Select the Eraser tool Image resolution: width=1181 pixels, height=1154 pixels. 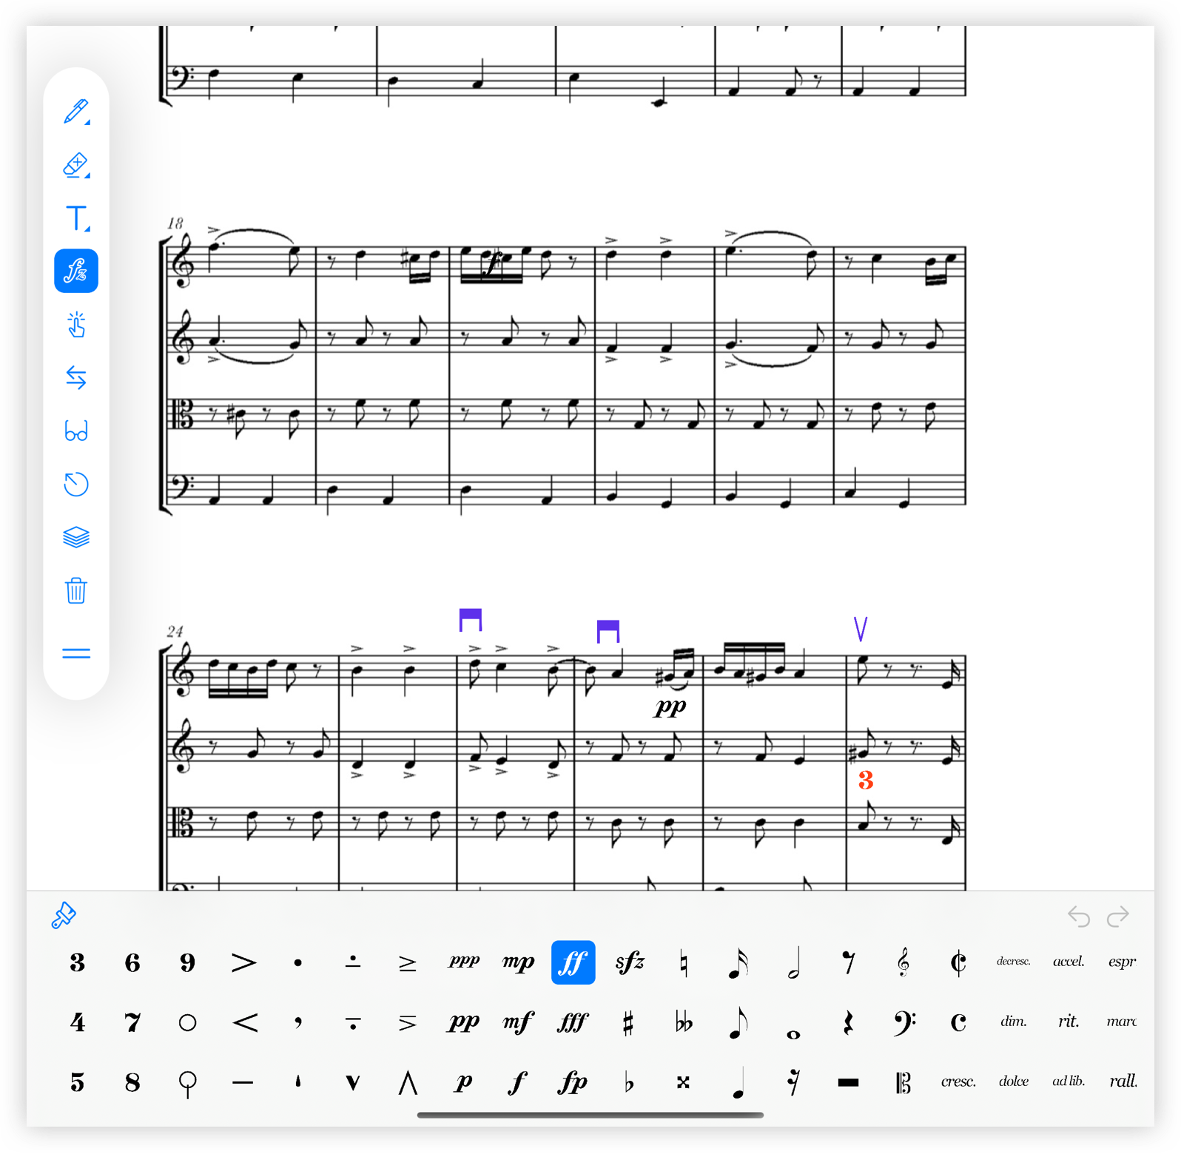tap(76, 165)
